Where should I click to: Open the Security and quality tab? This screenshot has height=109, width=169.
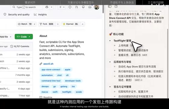[x=17, y=15]
